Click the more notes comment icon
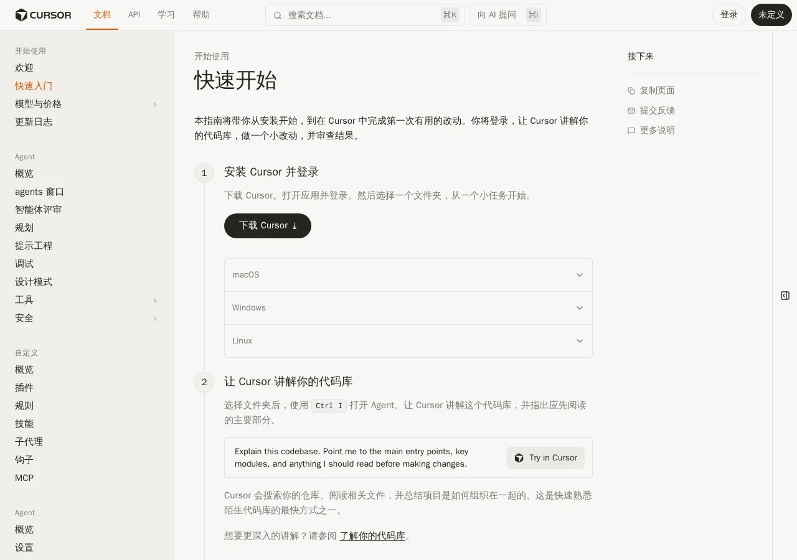The width and height of the screenshot is (797, 560). point(631,131)
